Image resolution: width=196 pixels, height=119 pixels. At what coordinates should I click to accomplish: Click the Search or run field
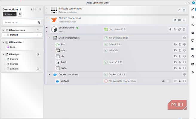click(20, 22)
